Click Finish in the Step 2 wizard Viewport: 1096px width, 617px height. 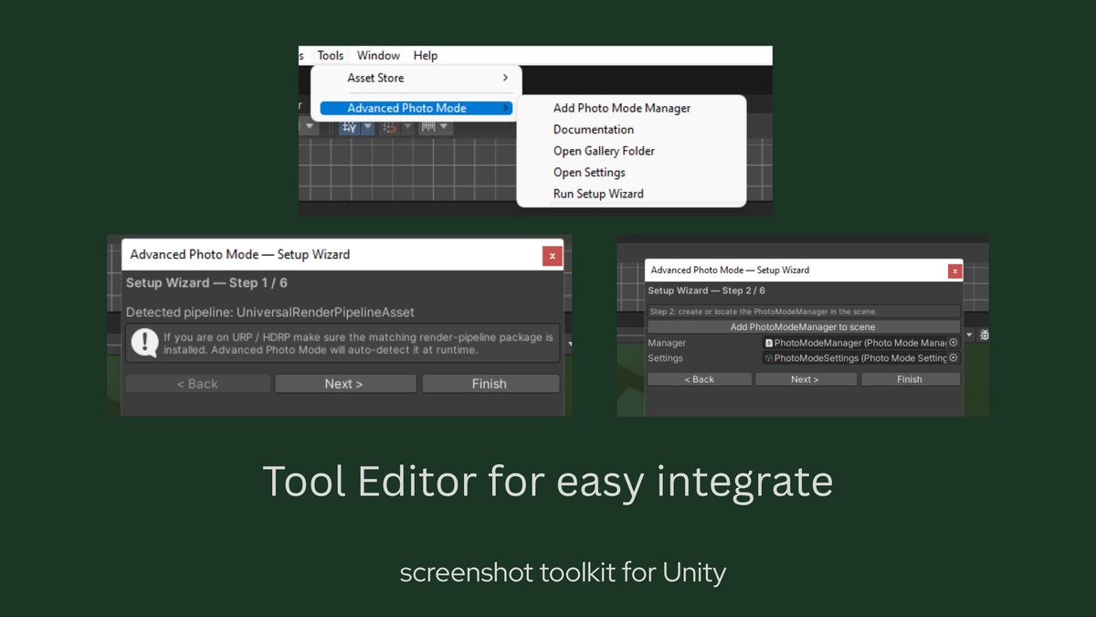coord(910,378)
